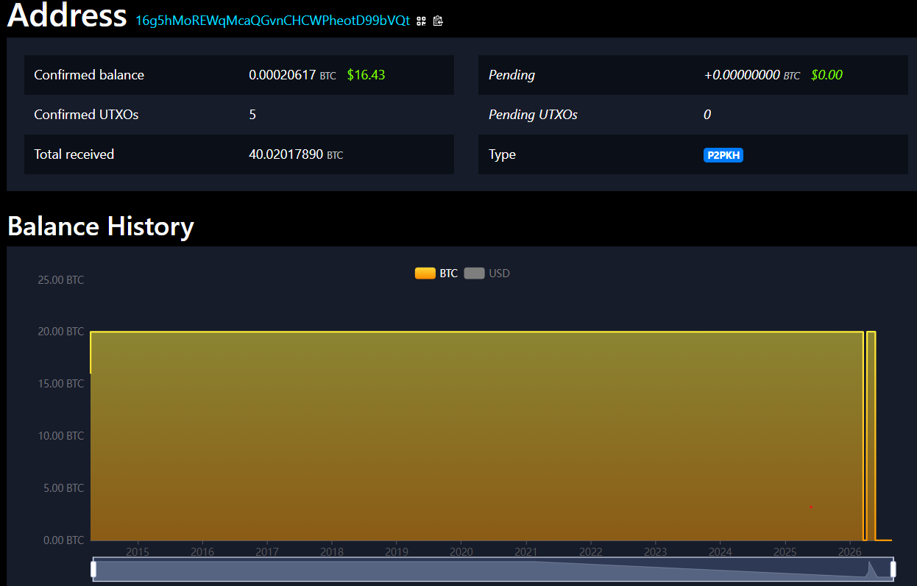
Task: Click address link 16g5hMoREWqMcaQGvnCHCWPheotD99bVQt
Action: [x=272, y=21]
